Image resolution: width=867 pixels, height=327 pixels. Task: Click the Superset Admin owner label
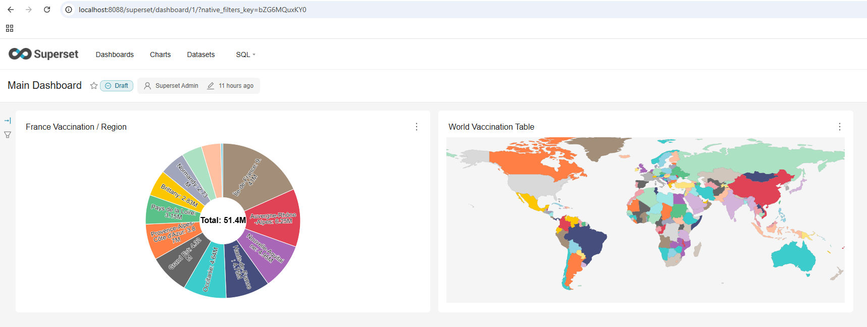point(171,86)
